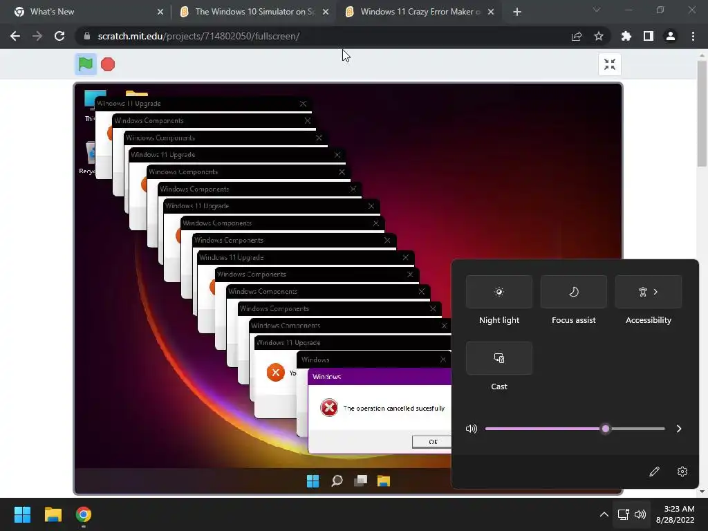
Task: Click simulated Windows 11 Start button
Action: (313, 481)
